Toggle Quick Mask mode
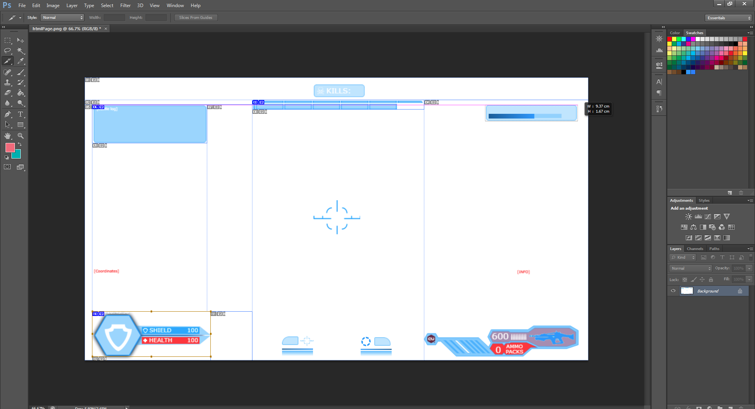 pyautogui.click(x=7, y=167)
